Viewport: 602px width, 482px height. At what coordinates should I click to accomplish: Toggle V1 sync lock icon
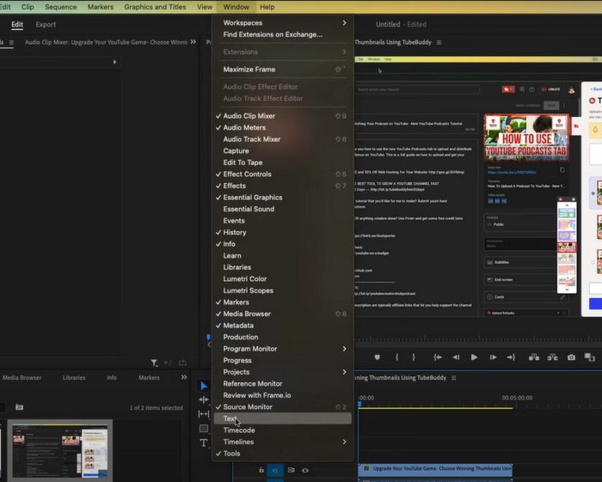click(291, 470)
